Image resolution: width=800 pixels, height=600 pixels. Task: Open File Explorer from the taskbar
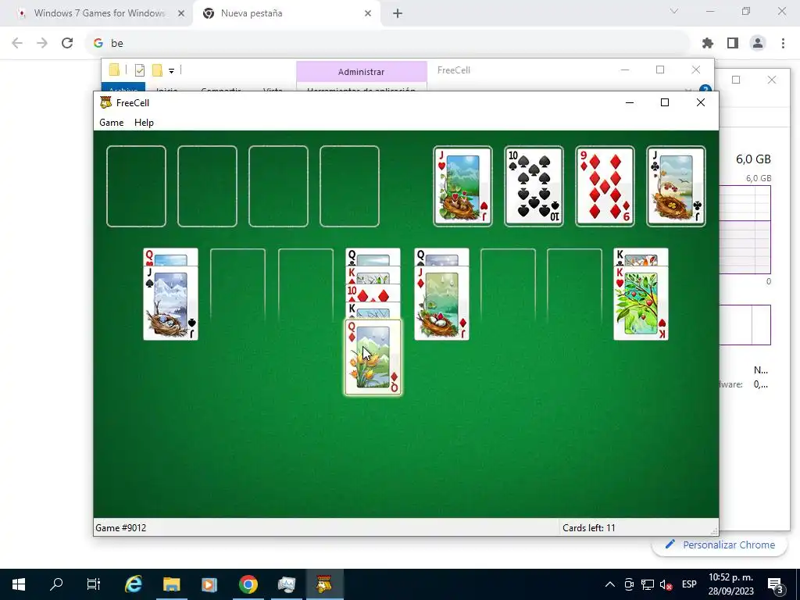172,584
